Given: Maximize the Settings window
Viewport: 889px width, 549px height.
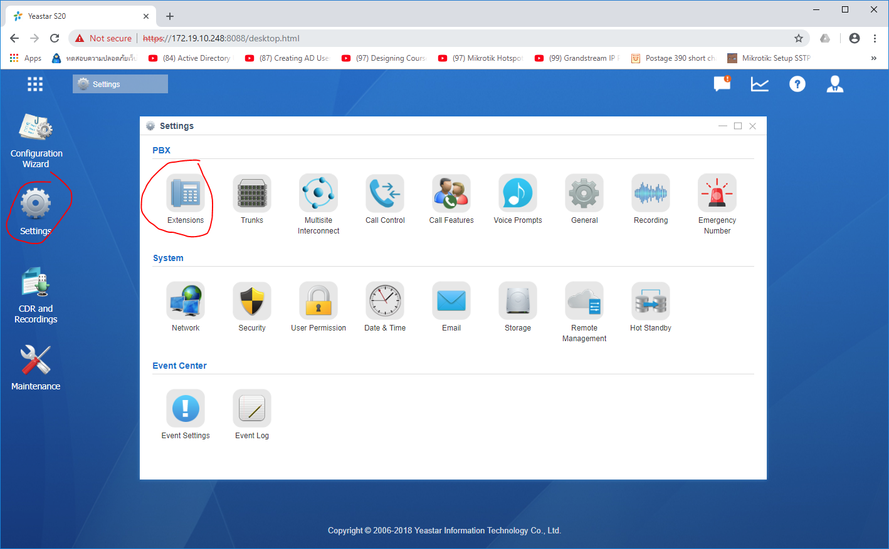Looking at the screenshot, I should coord(738,126).
